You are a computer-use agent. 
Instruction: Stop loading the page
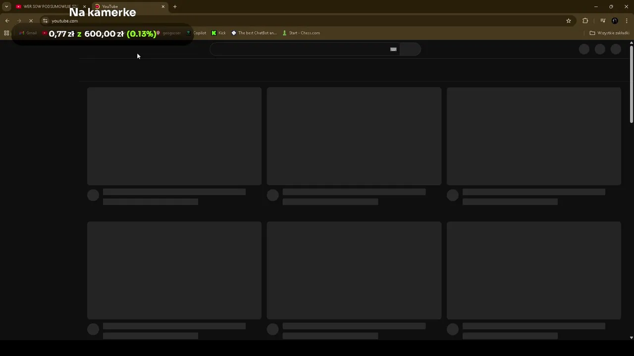(31, 21)
